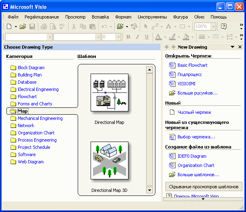
Task: Click the Чистый чертеж link
Action: [194, 112]
